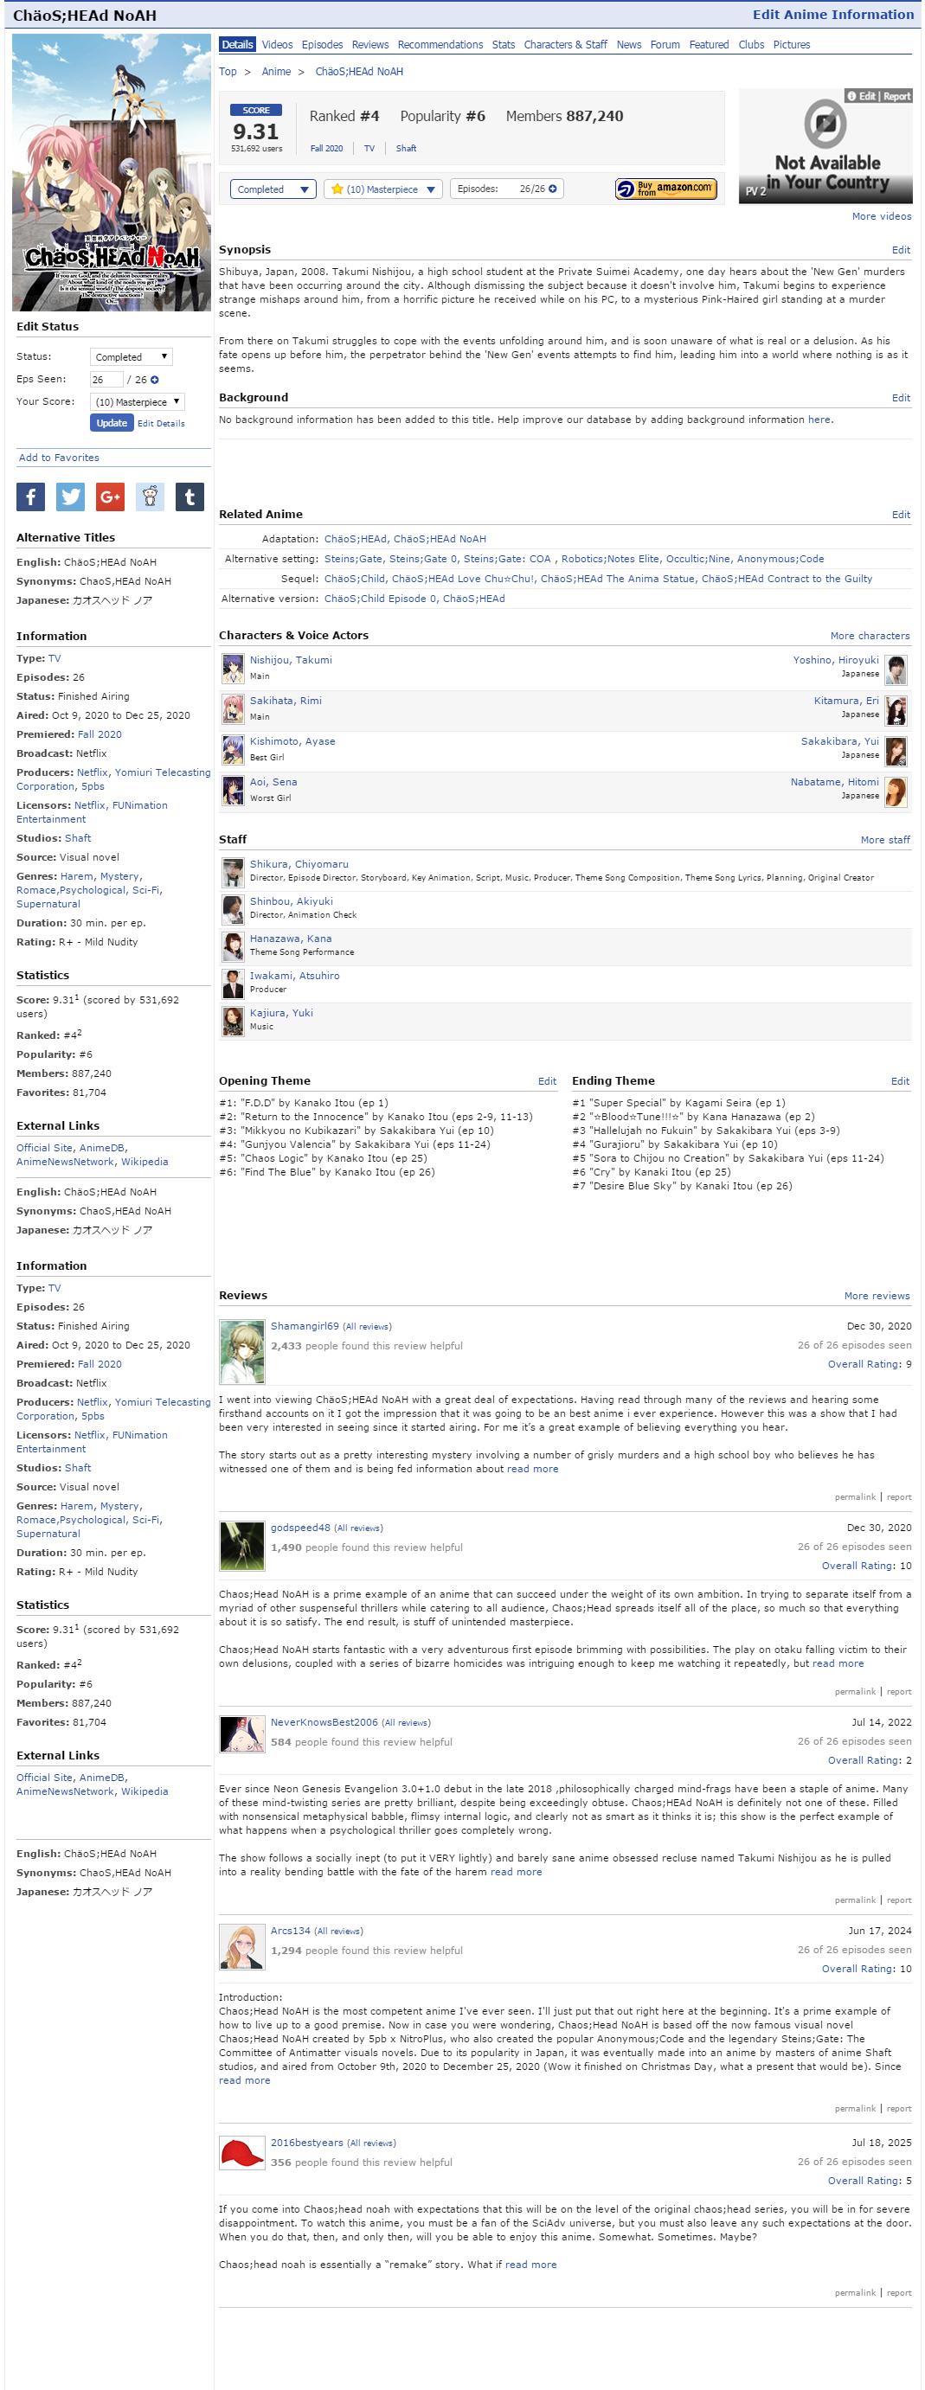Click Anime breadcrumb link
Image resolution: width=925 pixels, height=2390 pixels.
click(x=277, y=72)
